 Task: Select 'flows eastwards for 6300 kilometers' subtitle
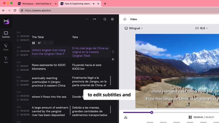click(x=49, y=67)
